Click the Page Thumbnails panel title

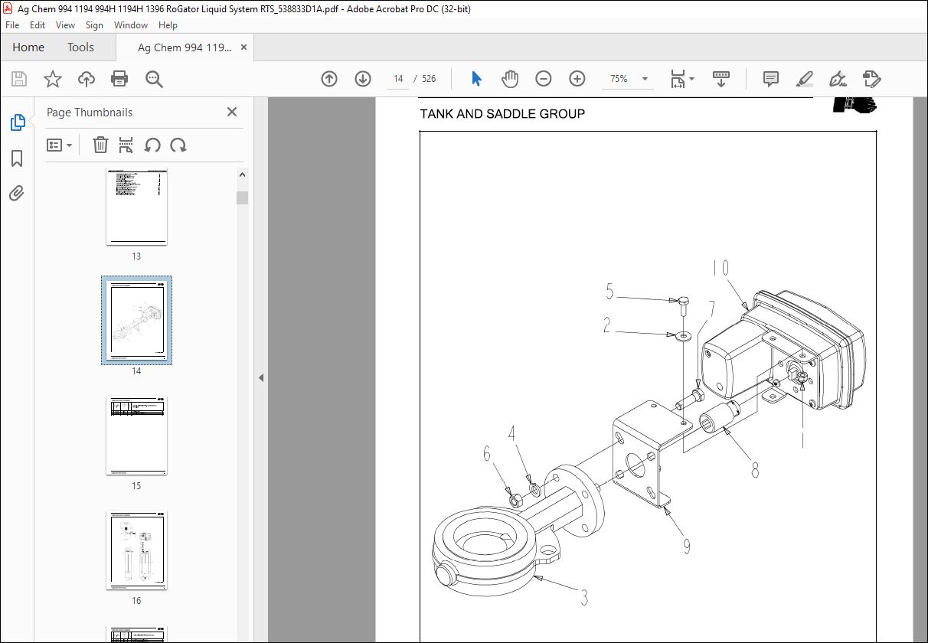90,113
